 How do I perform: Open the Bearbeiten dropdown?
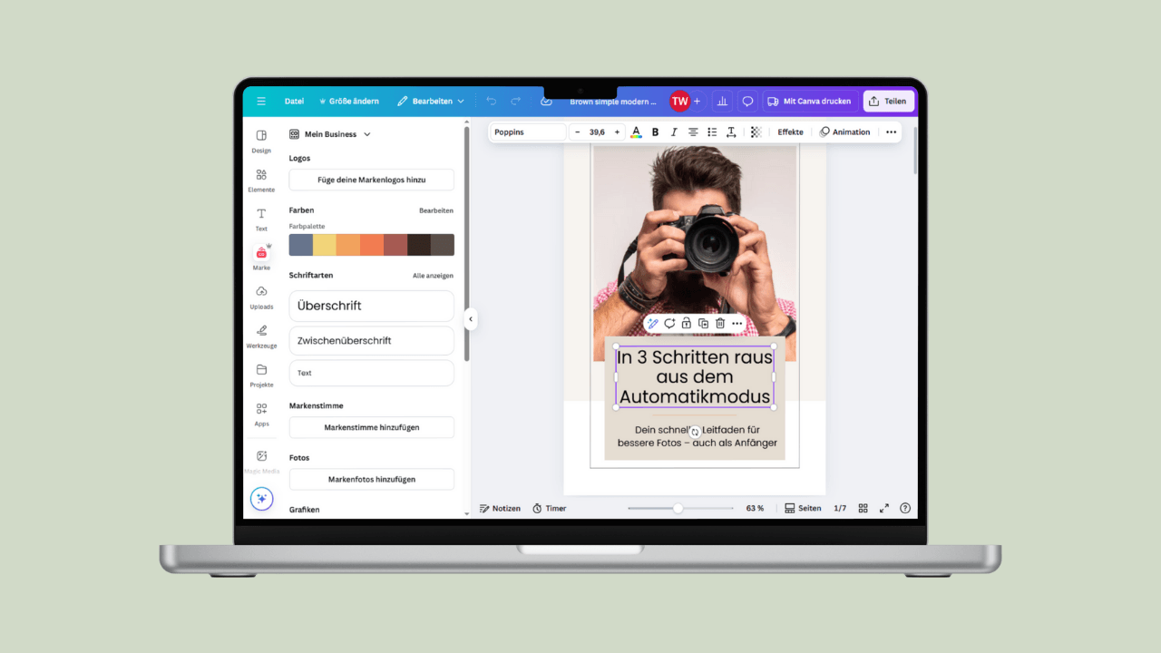(x=431, y=102)
